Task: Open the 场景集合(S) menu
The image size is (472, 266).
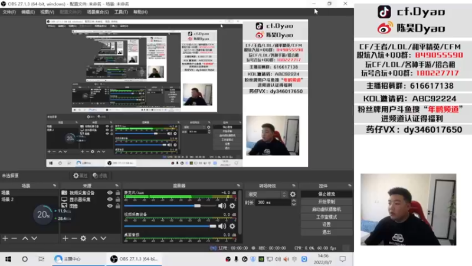Action: (98, 12)
